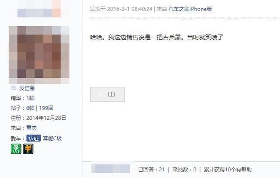The image size is (280, 177).
Task: Click the blue 认证 certification badge
Action: coord(34,138)
